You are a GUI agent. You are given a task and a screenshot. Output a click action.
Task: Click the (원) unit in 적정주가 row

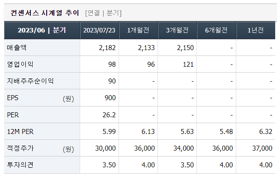[x=68, y=149]
